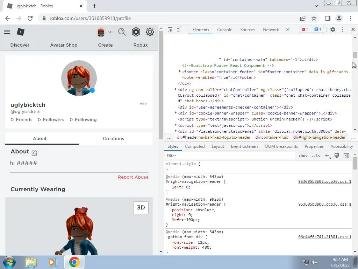358x269 pixels.
Task: Expand the footer-container element node
Action: tap(180, 71)
